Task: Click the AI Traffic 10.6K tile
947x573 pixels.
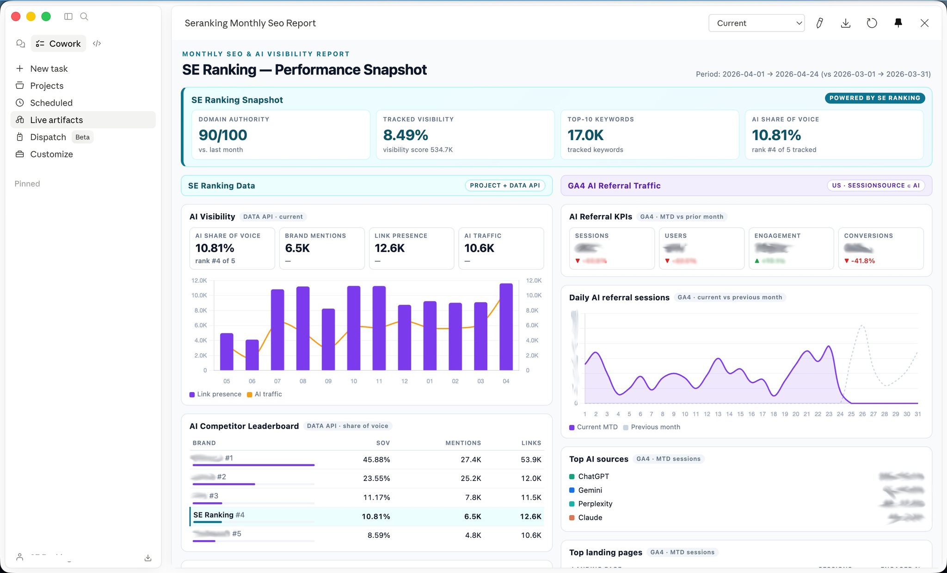Action: tap(501, 248)
